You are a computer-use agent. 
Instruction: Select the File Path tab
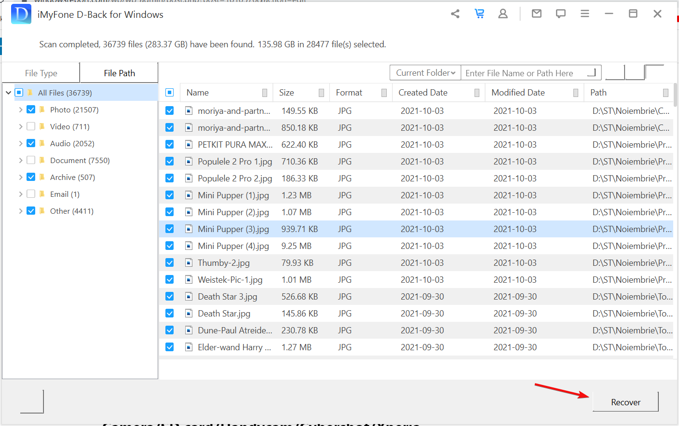click(119, 73)
